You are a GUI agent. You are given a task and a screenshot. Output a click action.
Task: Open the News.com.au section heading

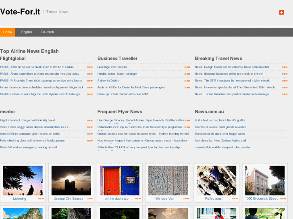coord(209,112)
